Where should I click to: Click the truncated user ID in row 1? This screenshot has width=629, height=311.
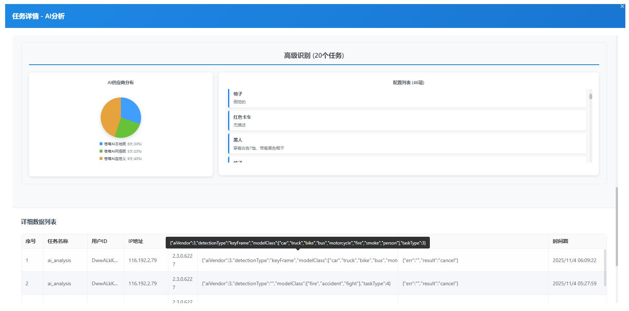105,261
